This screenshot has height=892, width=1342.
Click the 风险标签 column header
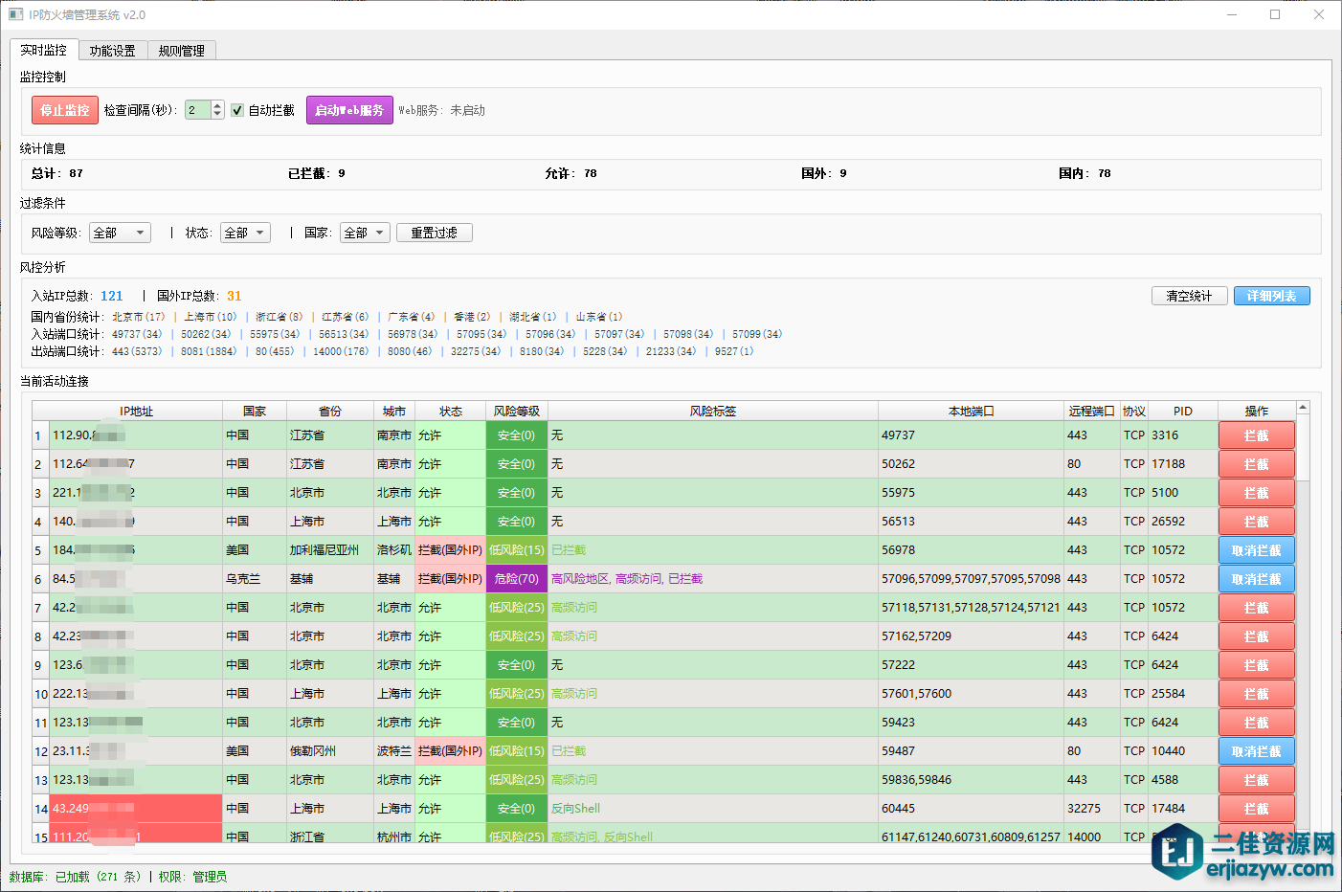(713, 411)
